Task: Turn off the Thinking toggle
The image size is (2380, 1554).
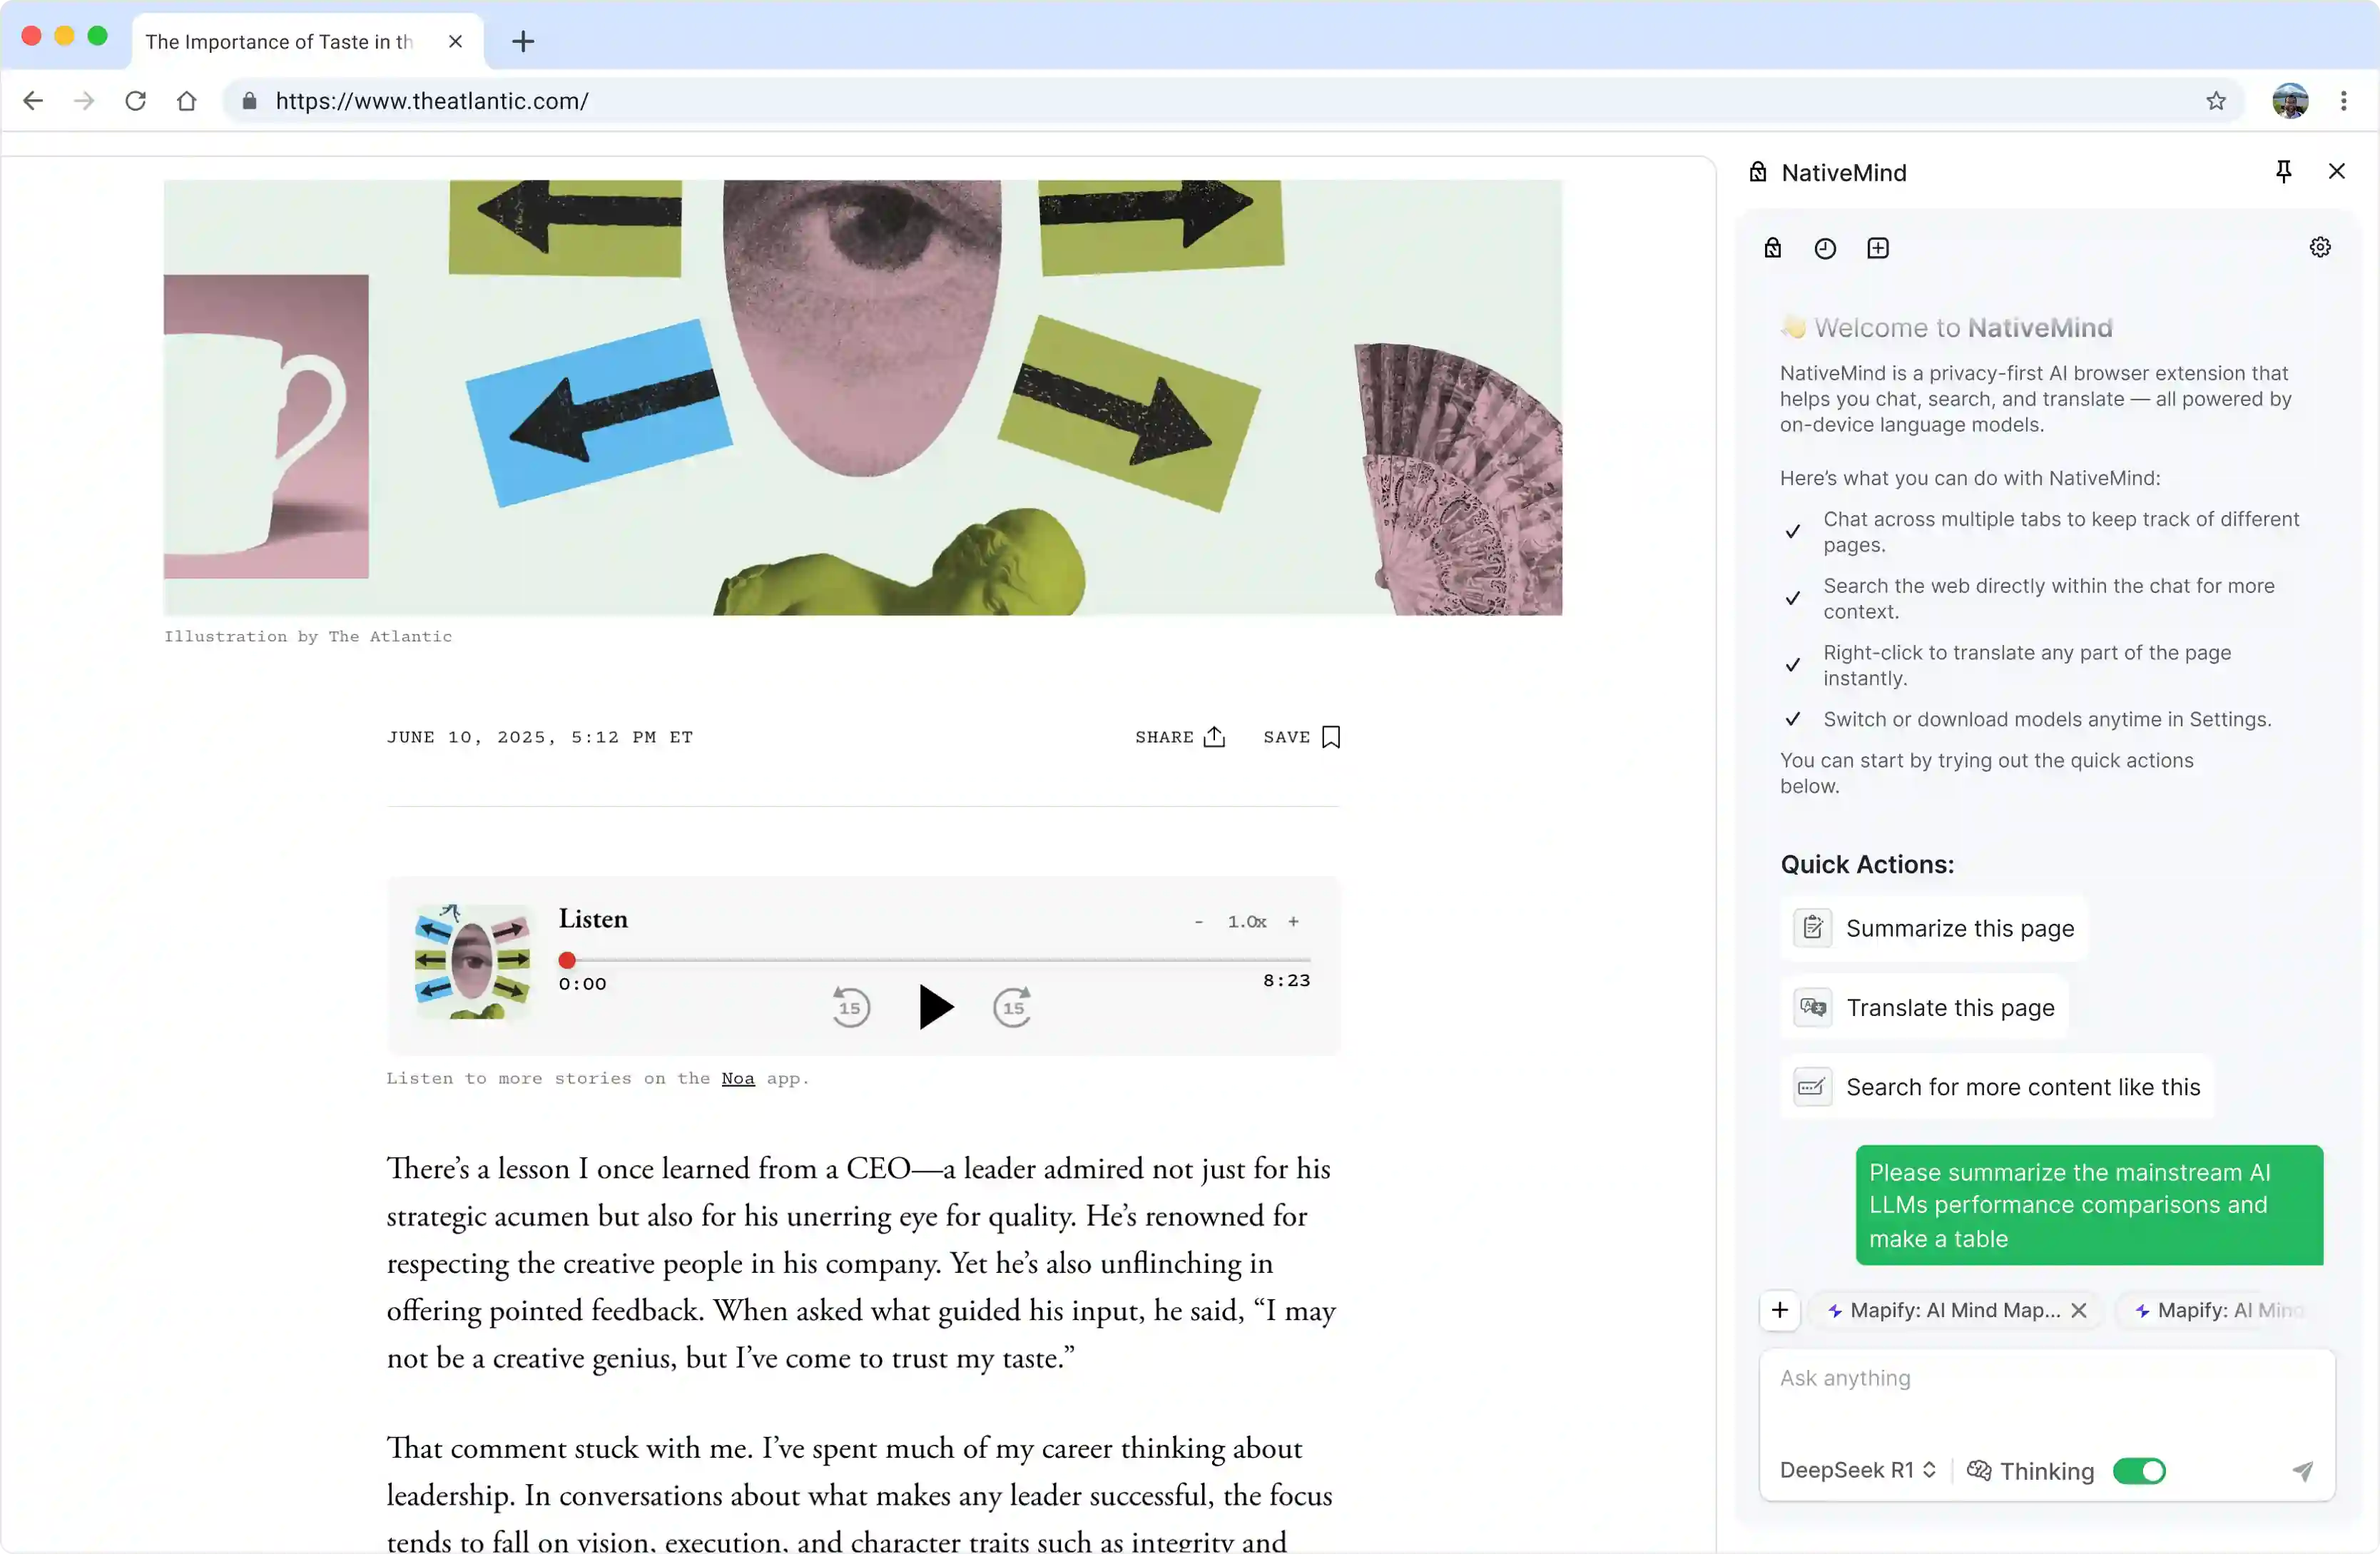Action: pyautogui.click(x=2139, y=1470)
